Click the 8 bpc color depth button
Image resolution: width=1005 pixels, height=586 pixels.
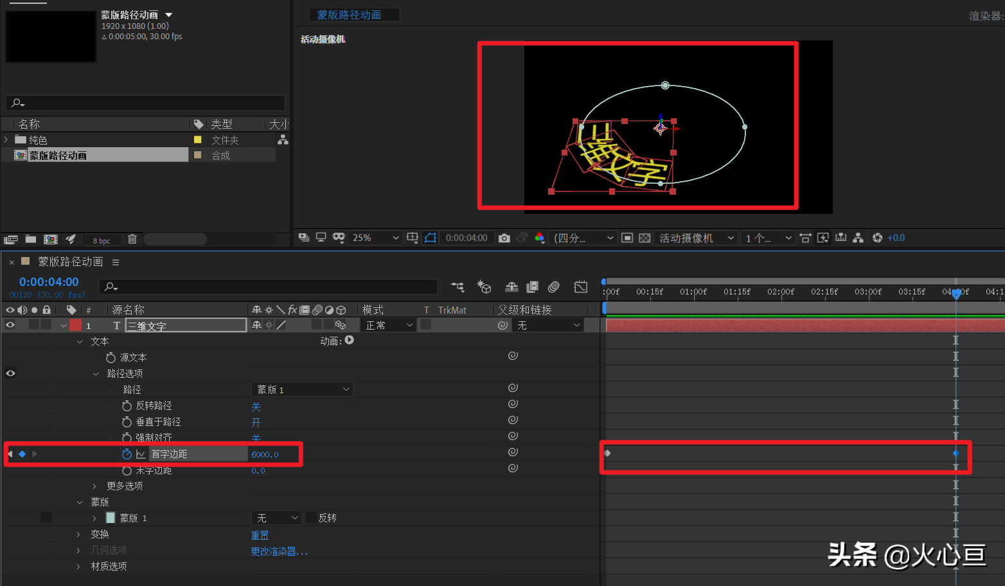point(102,240)
